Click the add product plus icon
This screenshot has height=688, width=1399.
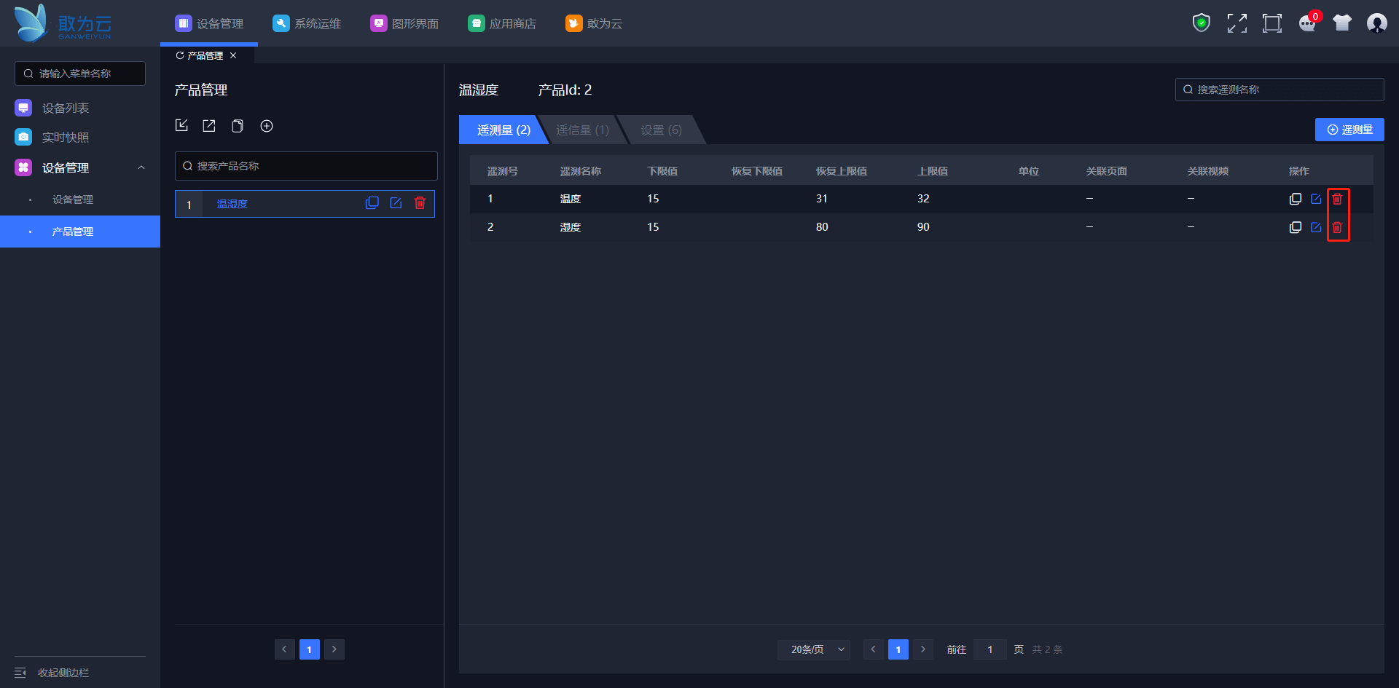[267, 126]
